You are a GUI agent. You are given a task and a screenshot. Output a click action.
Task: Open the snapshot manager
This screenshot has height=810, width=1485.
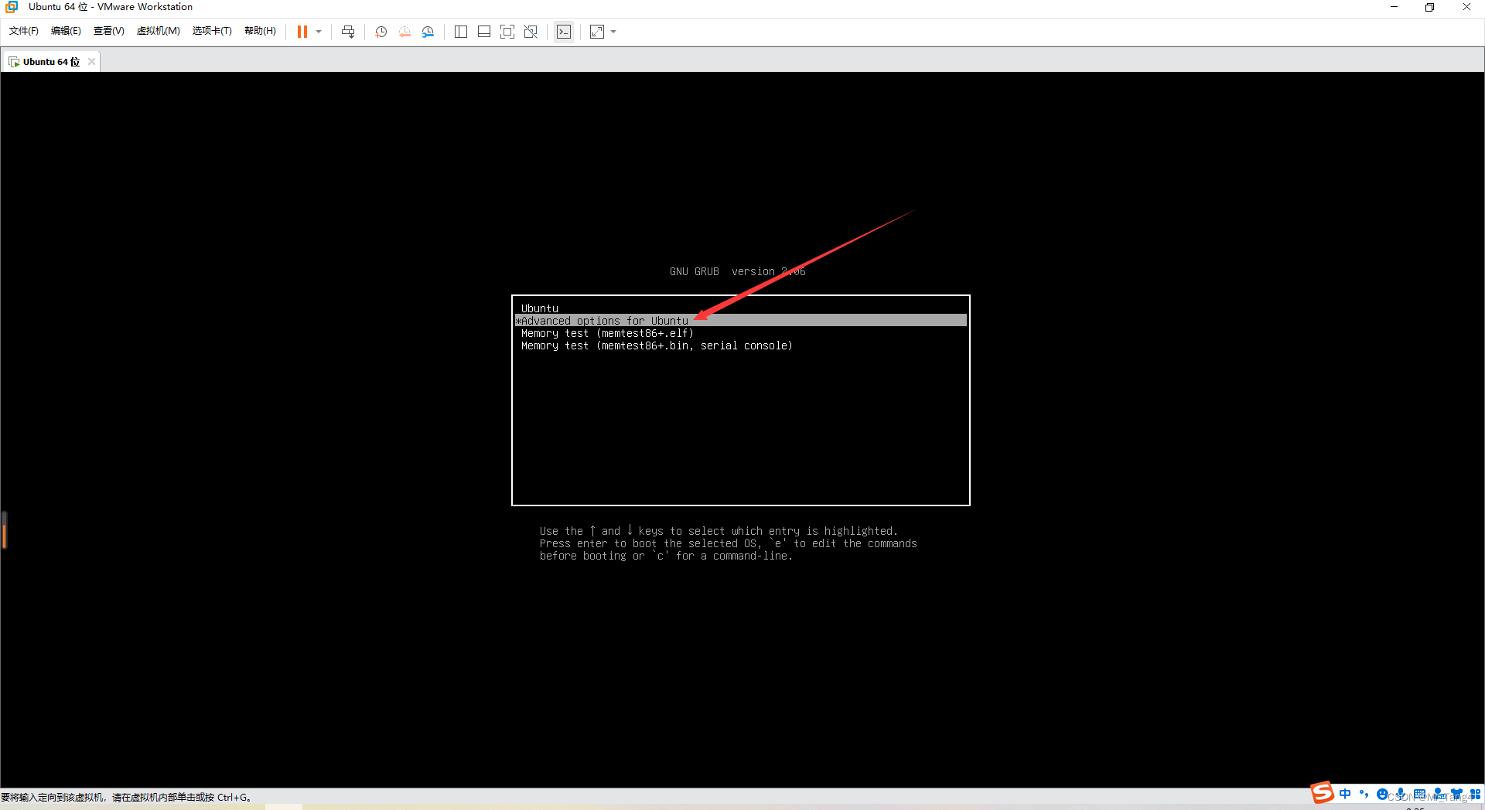(x=428, y=32)
